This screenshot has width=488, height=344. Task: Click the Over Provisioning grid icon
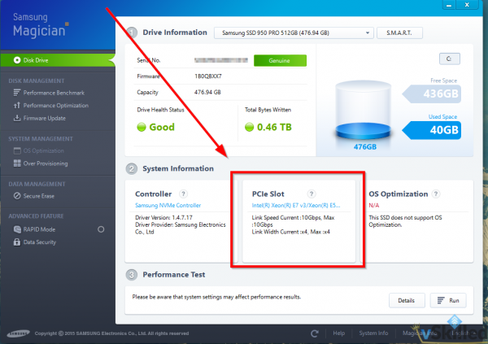[17, 163]
